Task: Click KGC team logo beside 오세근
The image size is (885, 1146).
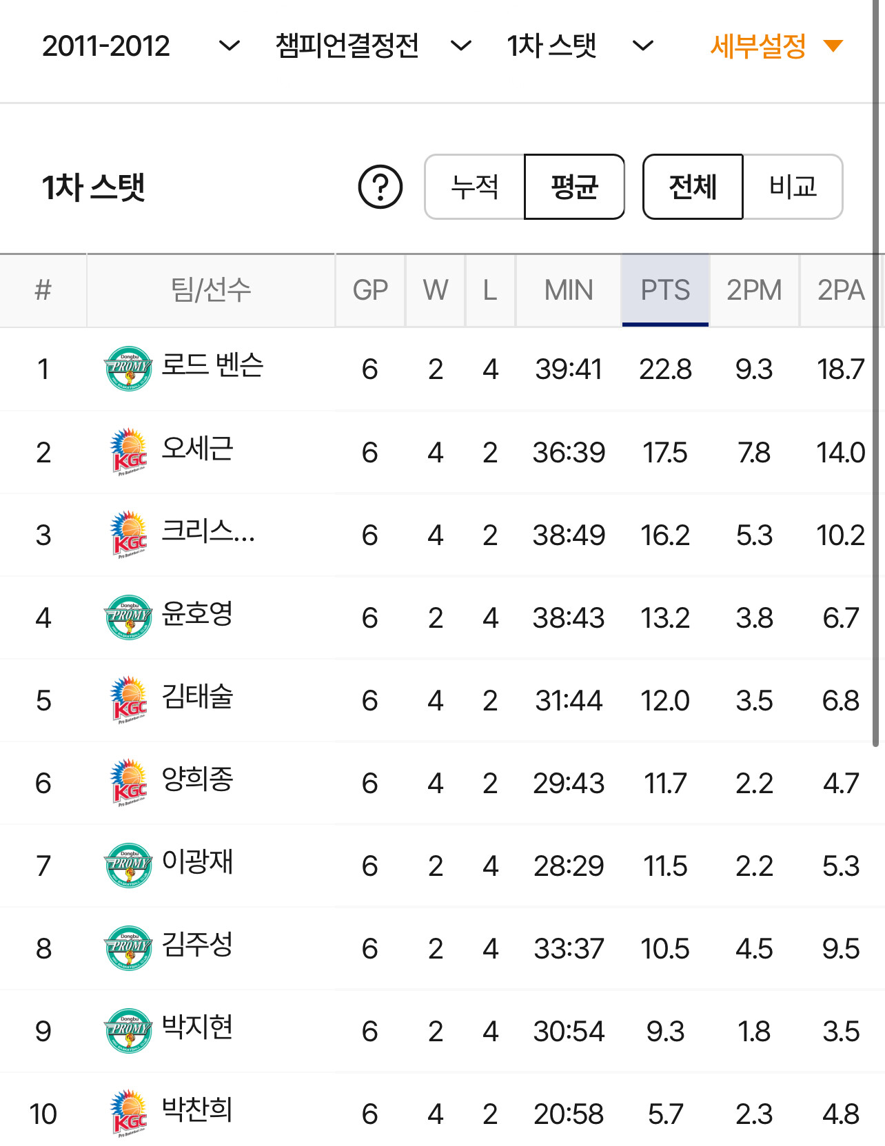Action: tap(128, 451)
